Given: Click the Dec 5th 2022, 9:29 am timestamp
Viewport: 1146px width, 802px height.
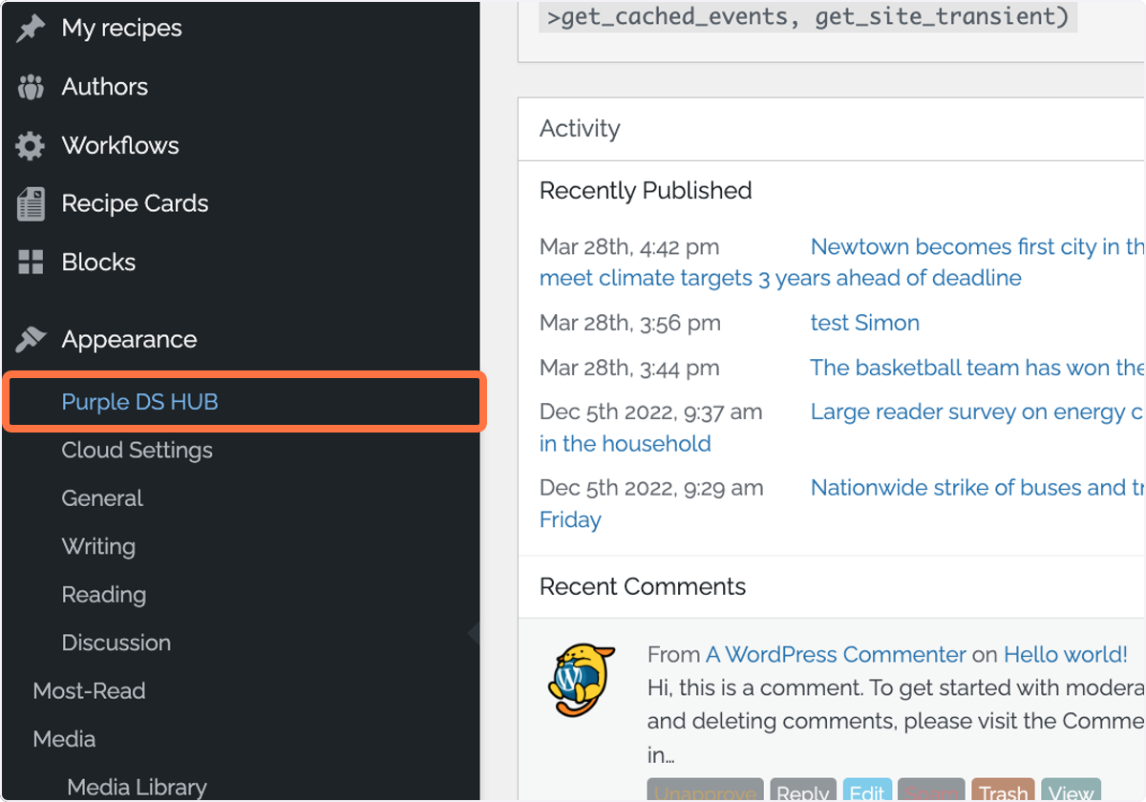Looking at the screenshot, I should click(x=651, y=488).
